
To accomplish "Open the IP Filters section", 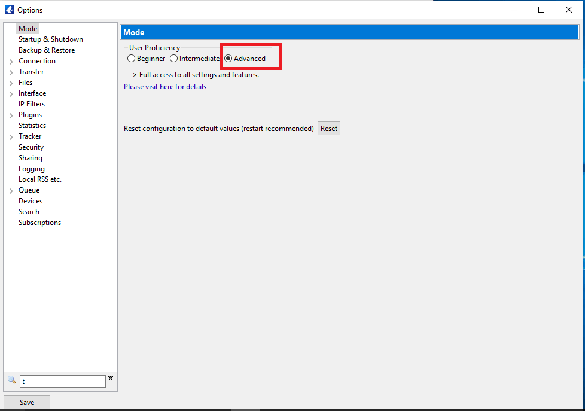I will pos(32,104).
